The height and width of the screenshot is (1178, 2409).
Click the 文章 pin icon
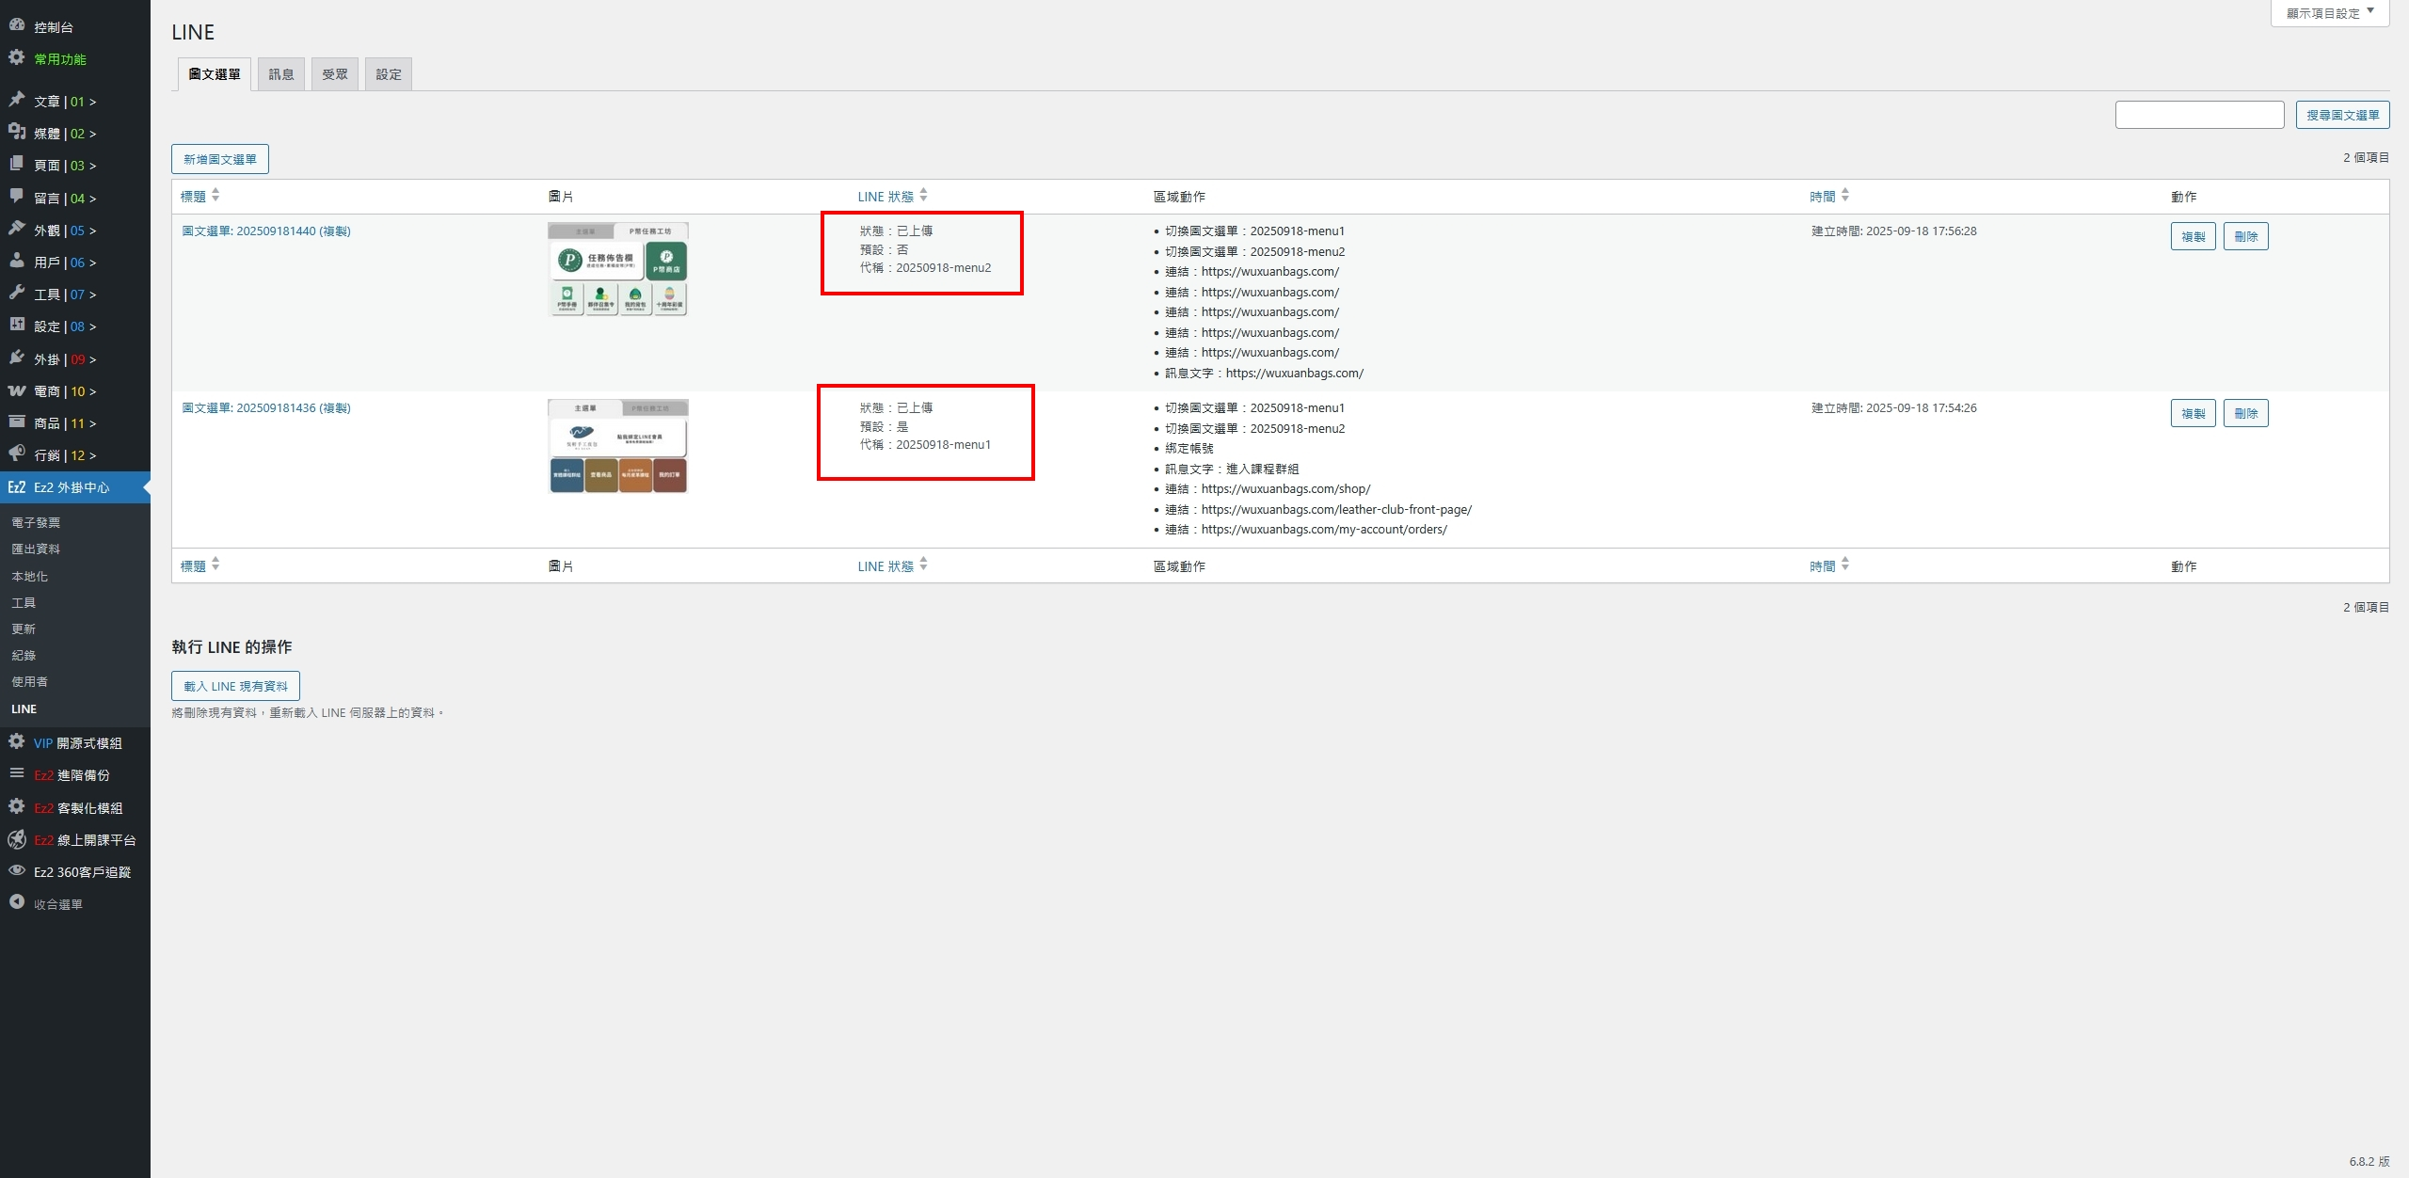point(16,100)
